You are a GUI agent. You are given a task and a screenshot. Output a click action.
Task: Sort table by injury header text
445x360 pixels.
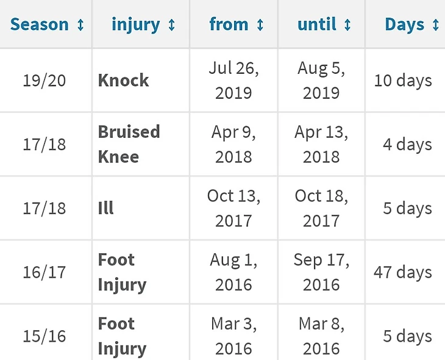[135, 25]
